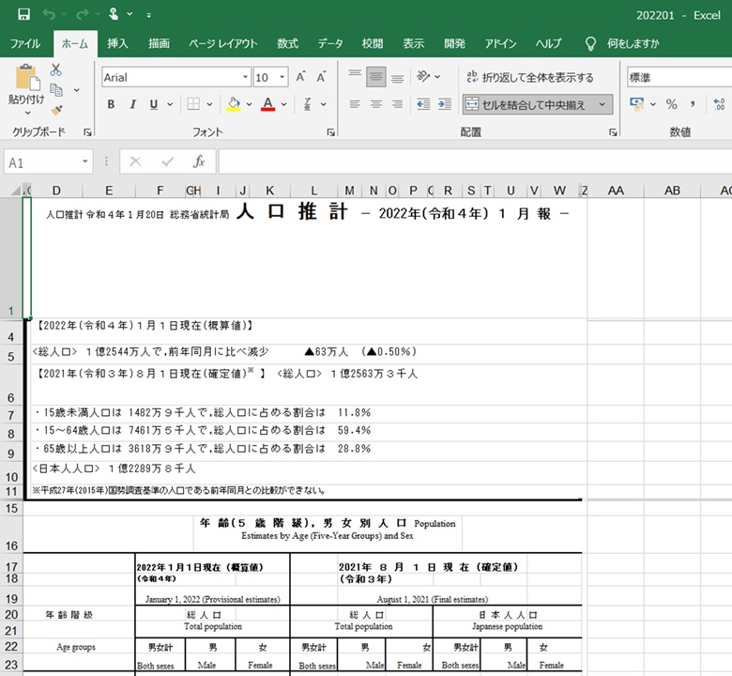Apply center horizontal alignment
Image resolution: width=732 pixels, height=676 pixels.
coord(376,104)
